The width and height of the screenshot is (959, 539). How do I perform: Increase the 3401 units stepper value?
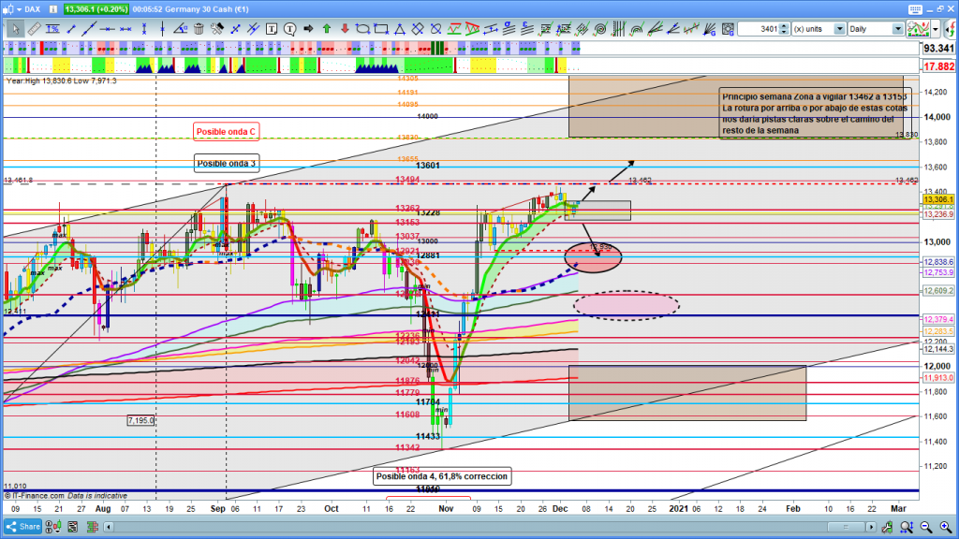785,26
